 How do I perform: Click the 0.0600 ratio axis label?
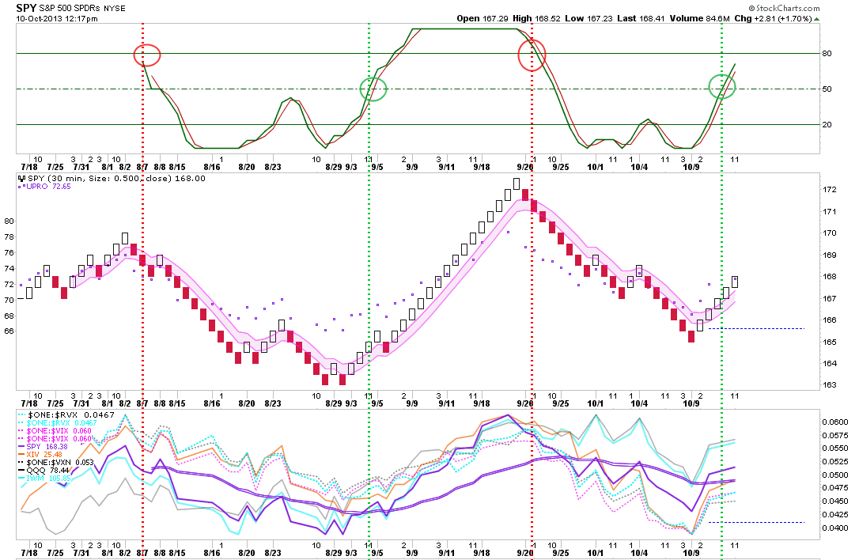[835, 422]
